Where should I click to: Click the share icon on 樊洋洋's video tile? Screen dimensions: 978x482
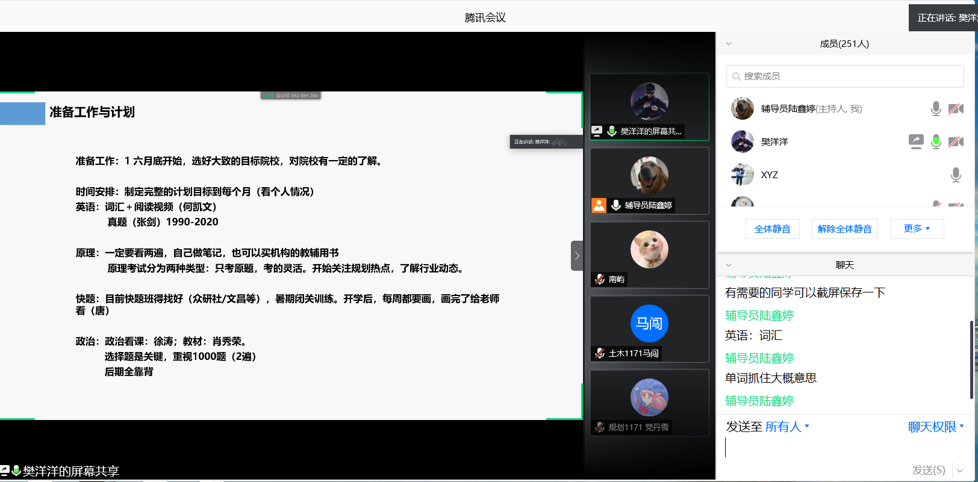(x=597, y=131)
